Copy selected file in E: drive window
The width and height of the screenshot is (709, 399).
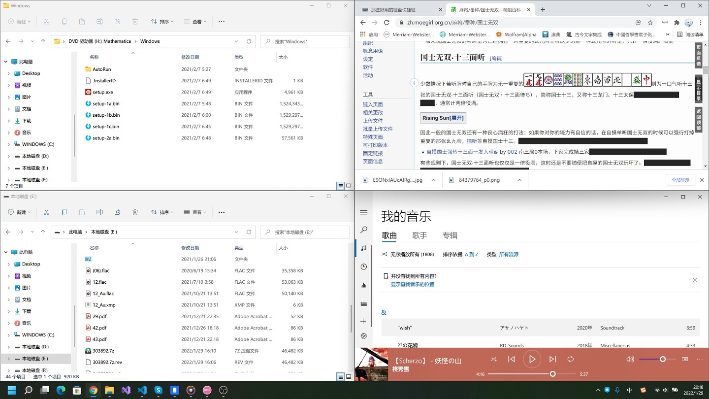[x=64, y=212]
